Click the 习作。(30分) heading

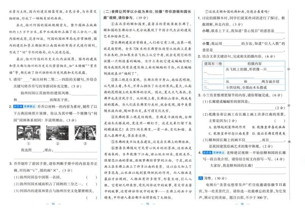[x=215, y=178]
